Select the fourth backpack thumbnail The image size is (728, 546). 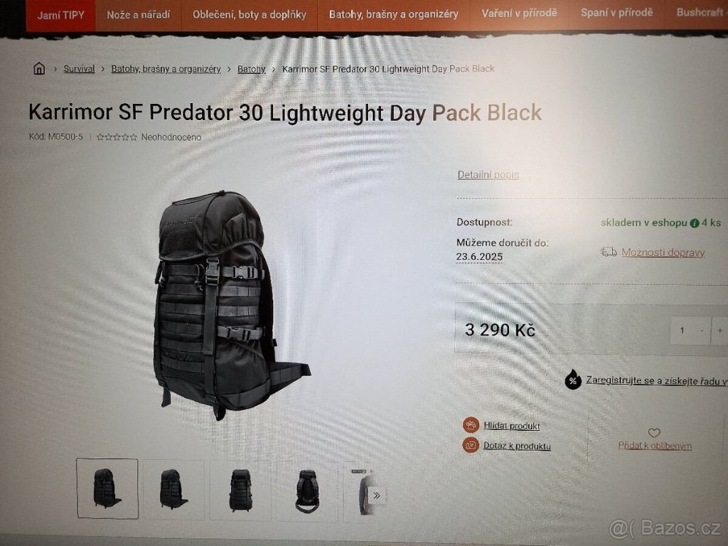(x=307, y=491)
